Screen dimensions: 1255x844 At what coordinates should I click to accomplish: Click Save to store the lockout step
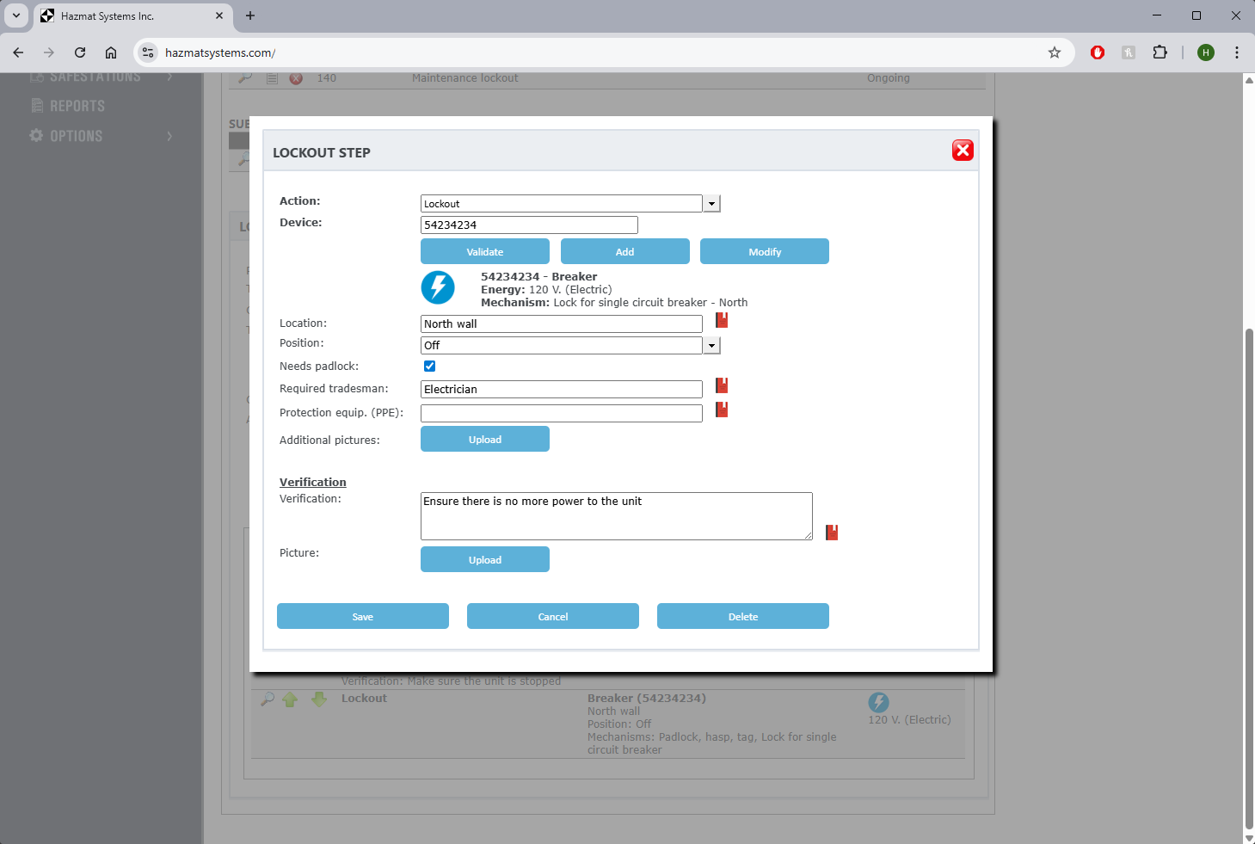coord(362,616)
